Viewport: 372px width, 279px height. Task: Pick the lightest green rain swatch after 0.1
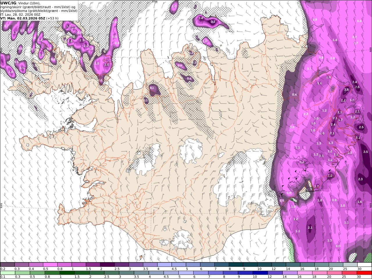click(8, 273)
